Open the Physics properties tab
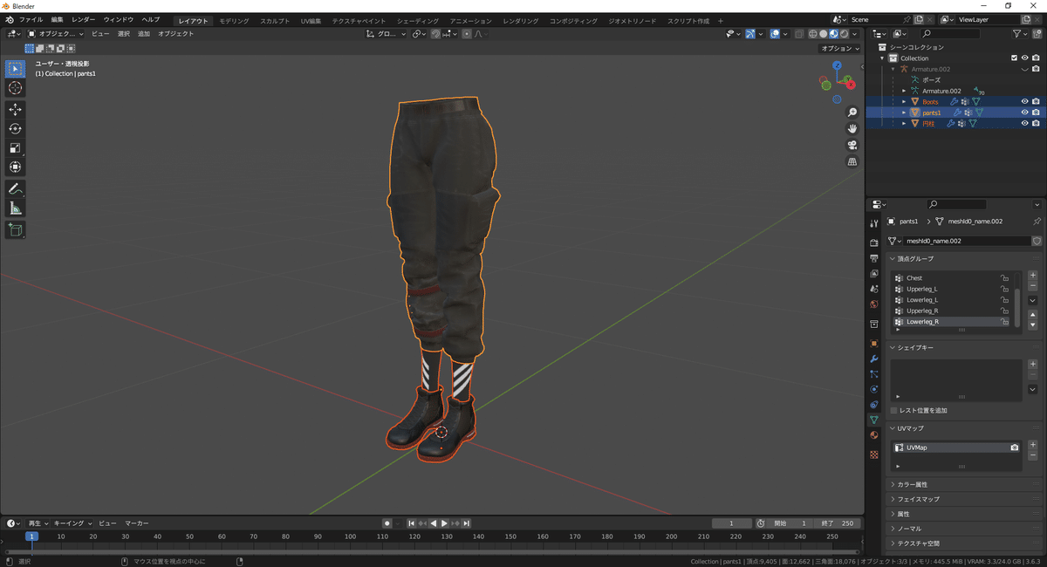The width and height of the screenshot is (1047, 567). pos(874,389)
